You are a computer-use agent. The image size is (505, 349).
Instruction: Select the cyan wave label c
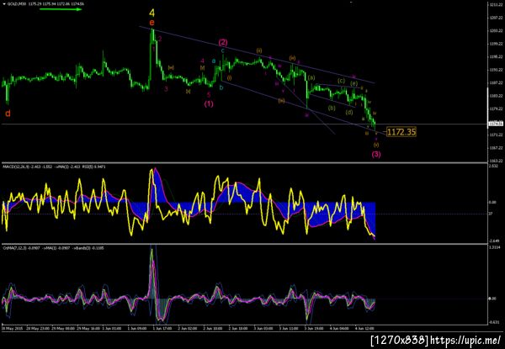(x=223, y=50)
